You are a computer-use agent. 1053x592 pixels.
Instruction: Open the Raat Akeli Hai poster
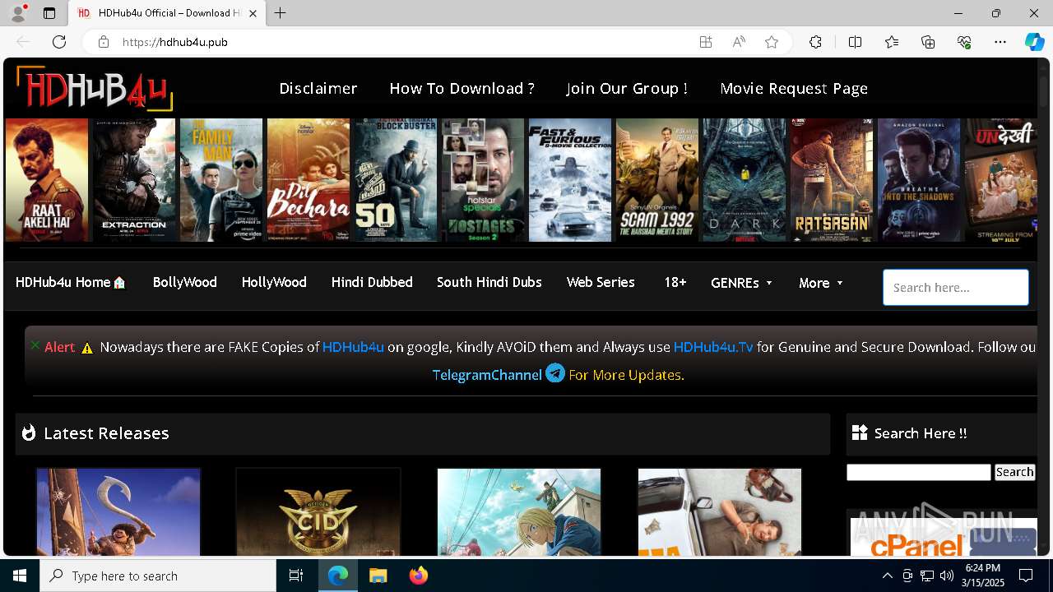[x=47, y=180]
